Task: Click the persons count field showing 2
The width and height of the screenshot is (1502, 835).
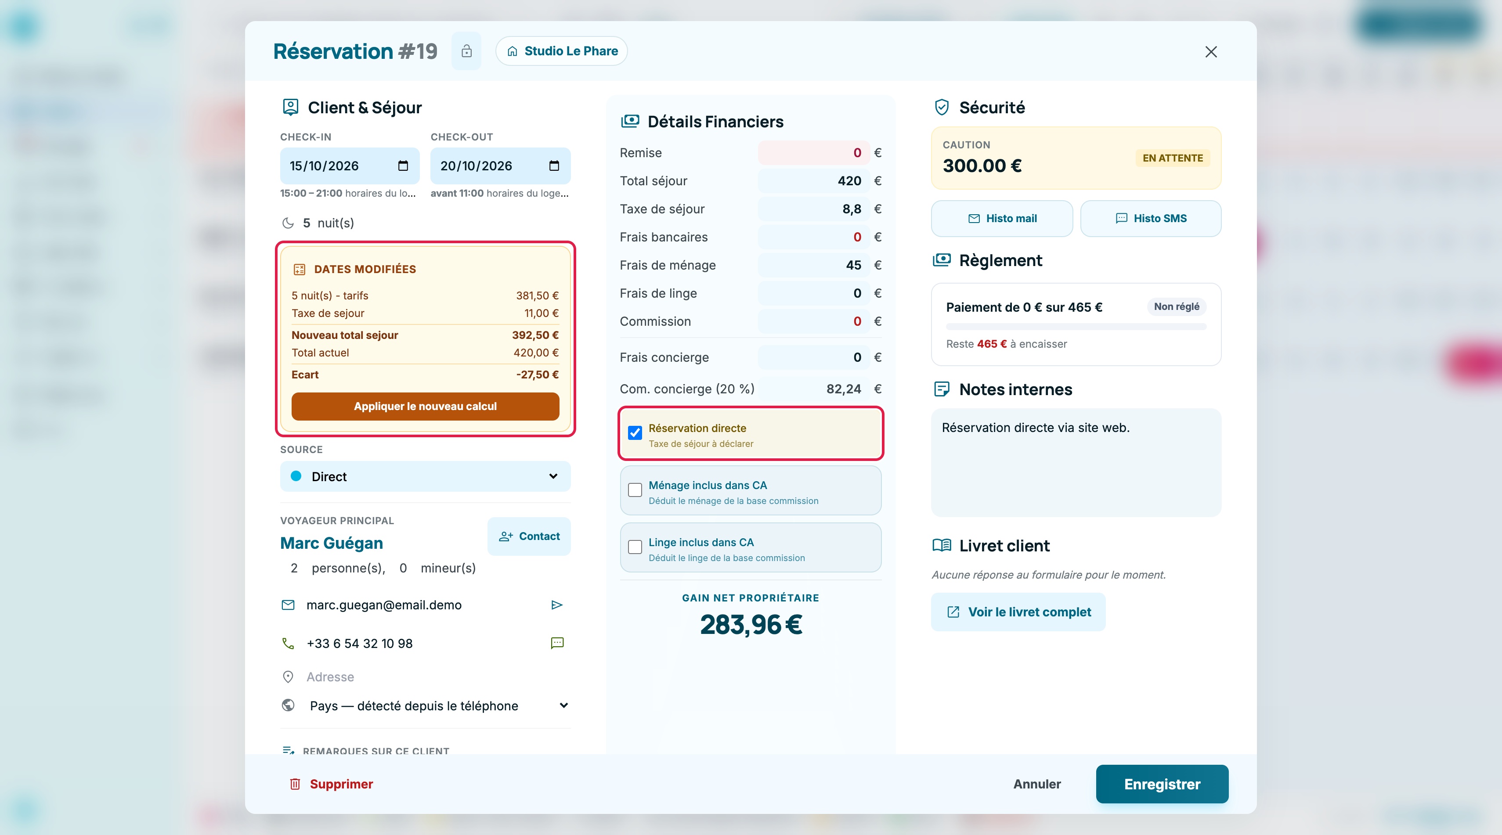Action: click(294, 568)
